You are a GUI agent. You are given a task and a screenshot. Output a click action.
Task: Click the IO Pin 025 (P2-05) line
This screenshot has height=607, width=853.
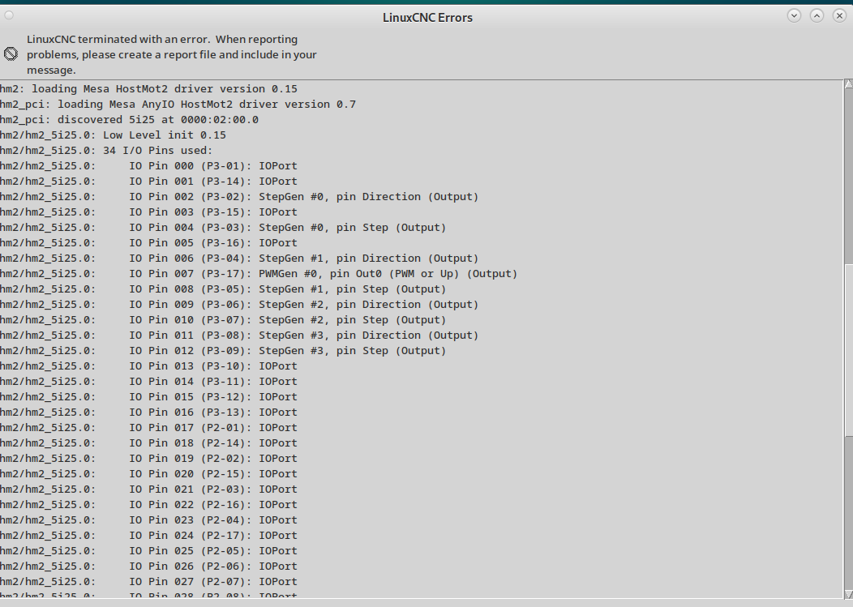pos(148,551)
